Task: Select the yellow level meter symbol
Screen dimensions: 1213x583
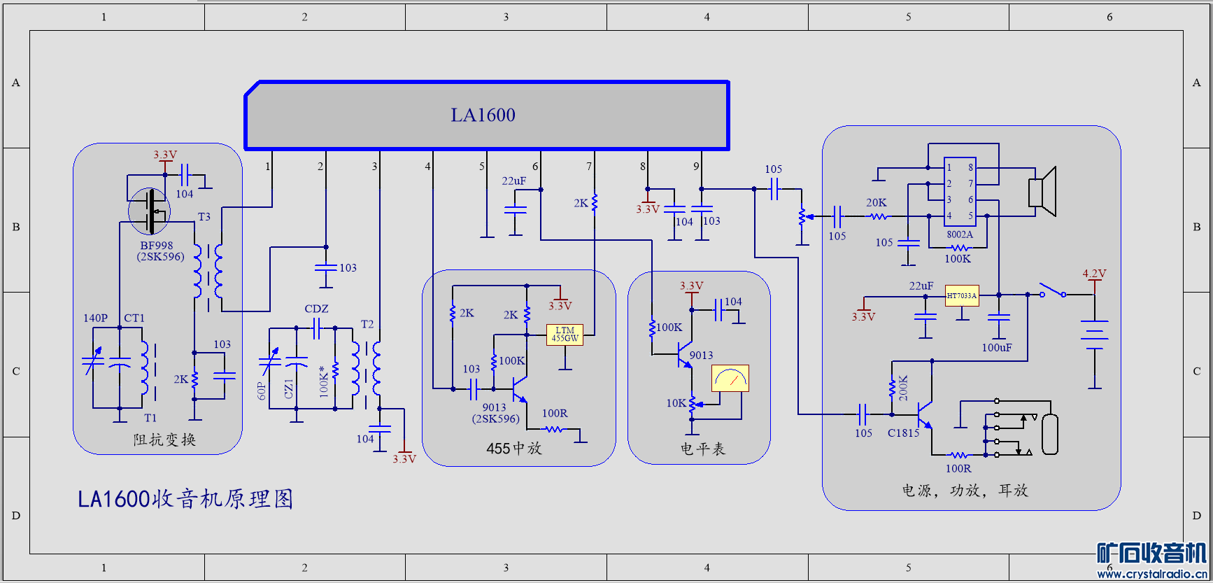Action: 730,379
